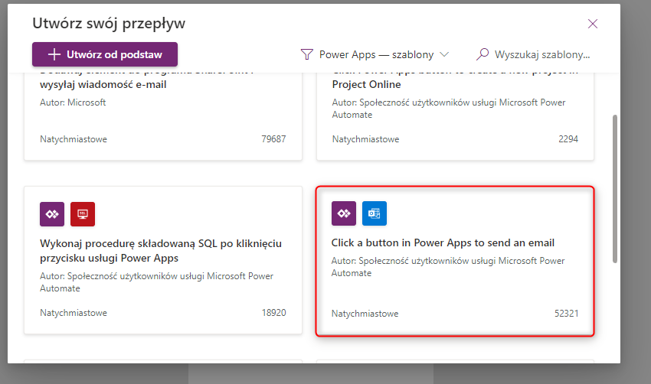Open 'Click a button in Power Apps to send an email' template
Image resolution: width=651 pixels, height=384 pixels.
pyautogui.click(x=443, y=243)
